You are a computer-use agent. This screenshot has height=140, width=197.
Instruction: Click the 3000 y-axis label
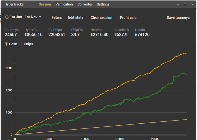coord(9,68)
